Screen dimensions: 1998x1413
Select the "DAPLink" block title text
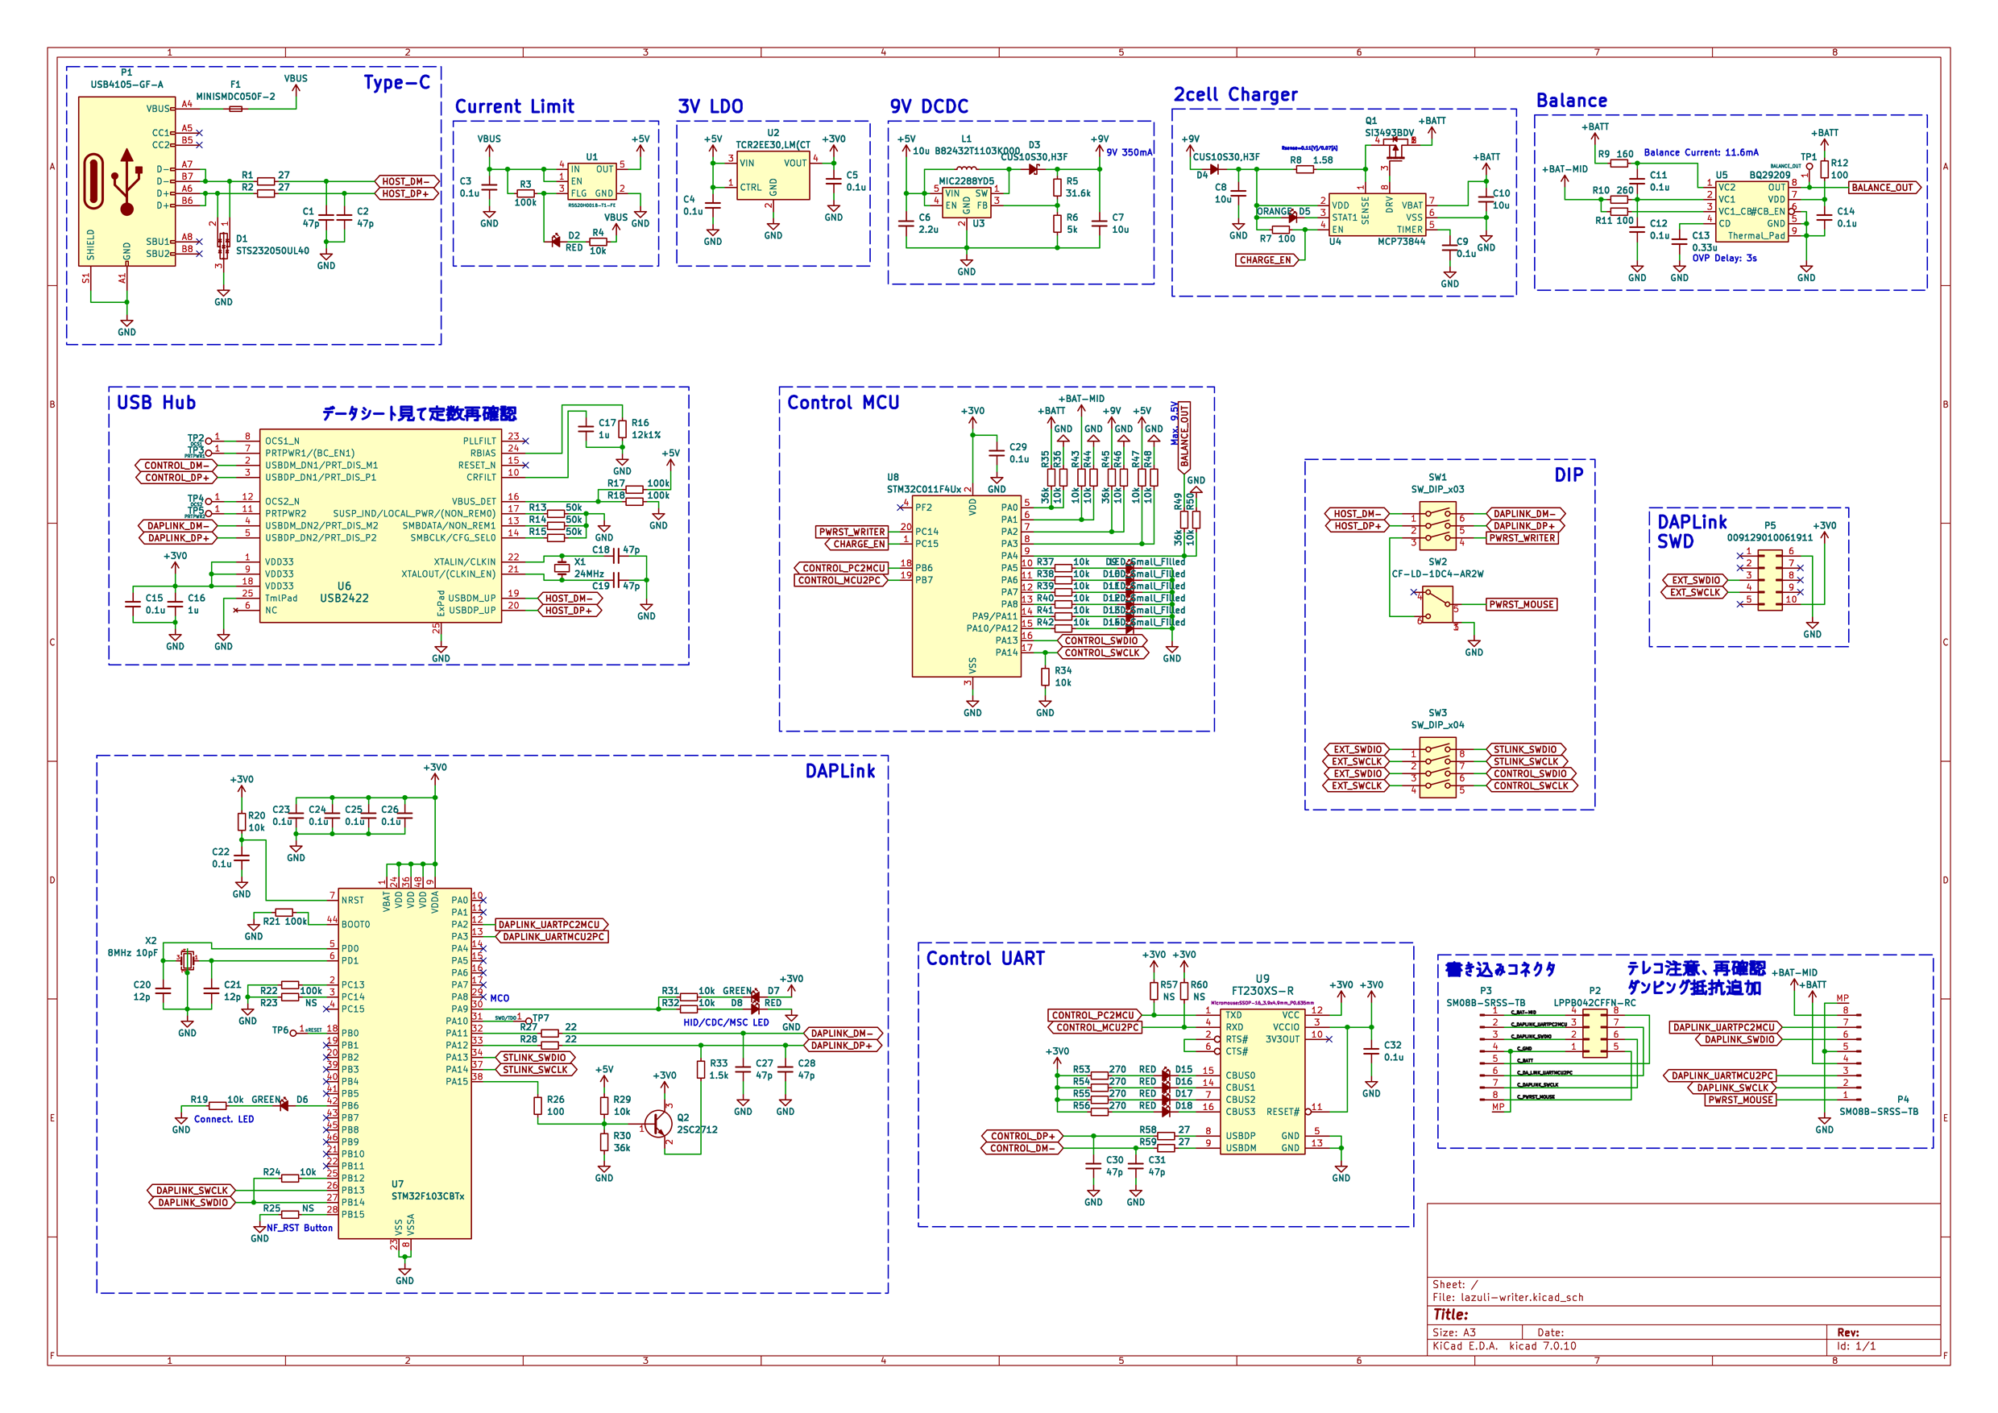point(839,771)
